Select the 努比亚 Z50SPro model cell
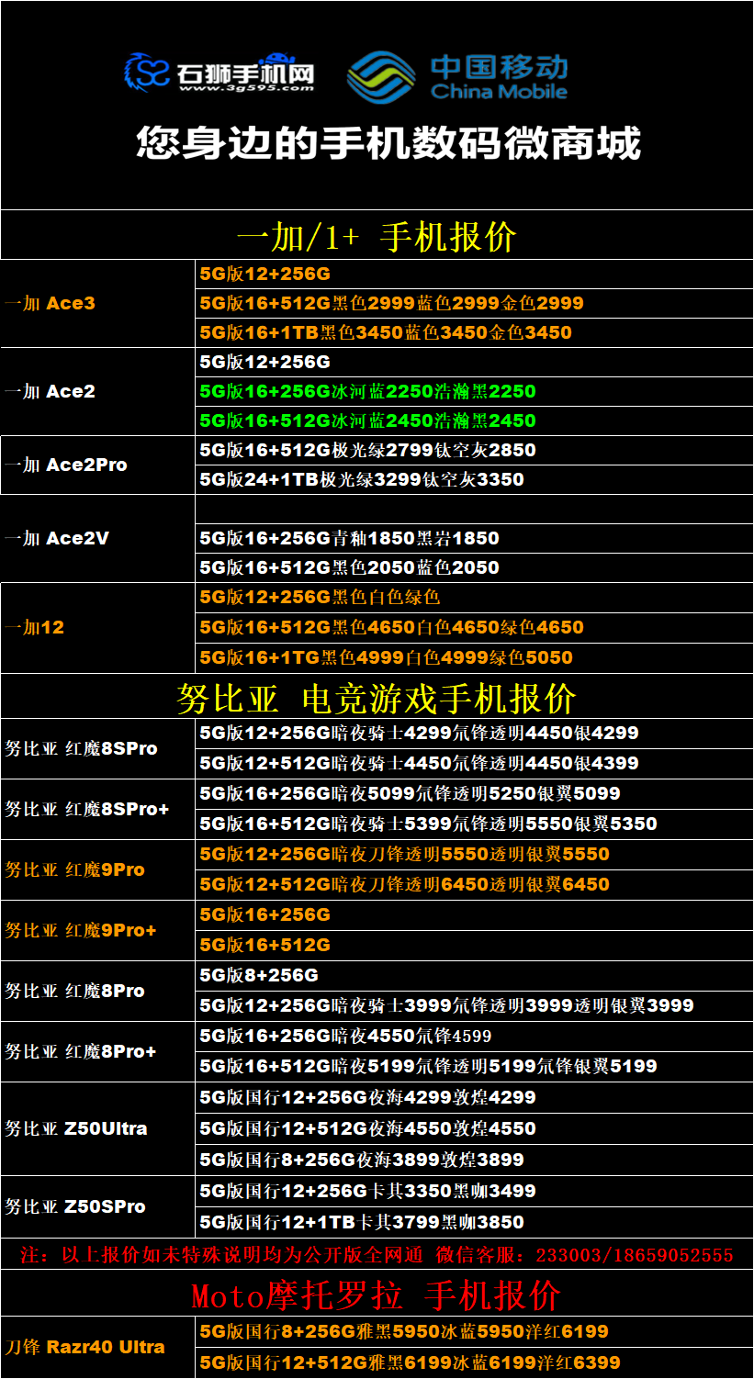Image resolution: width=754 pixels, height=1379 pixels. point(97,1206)
